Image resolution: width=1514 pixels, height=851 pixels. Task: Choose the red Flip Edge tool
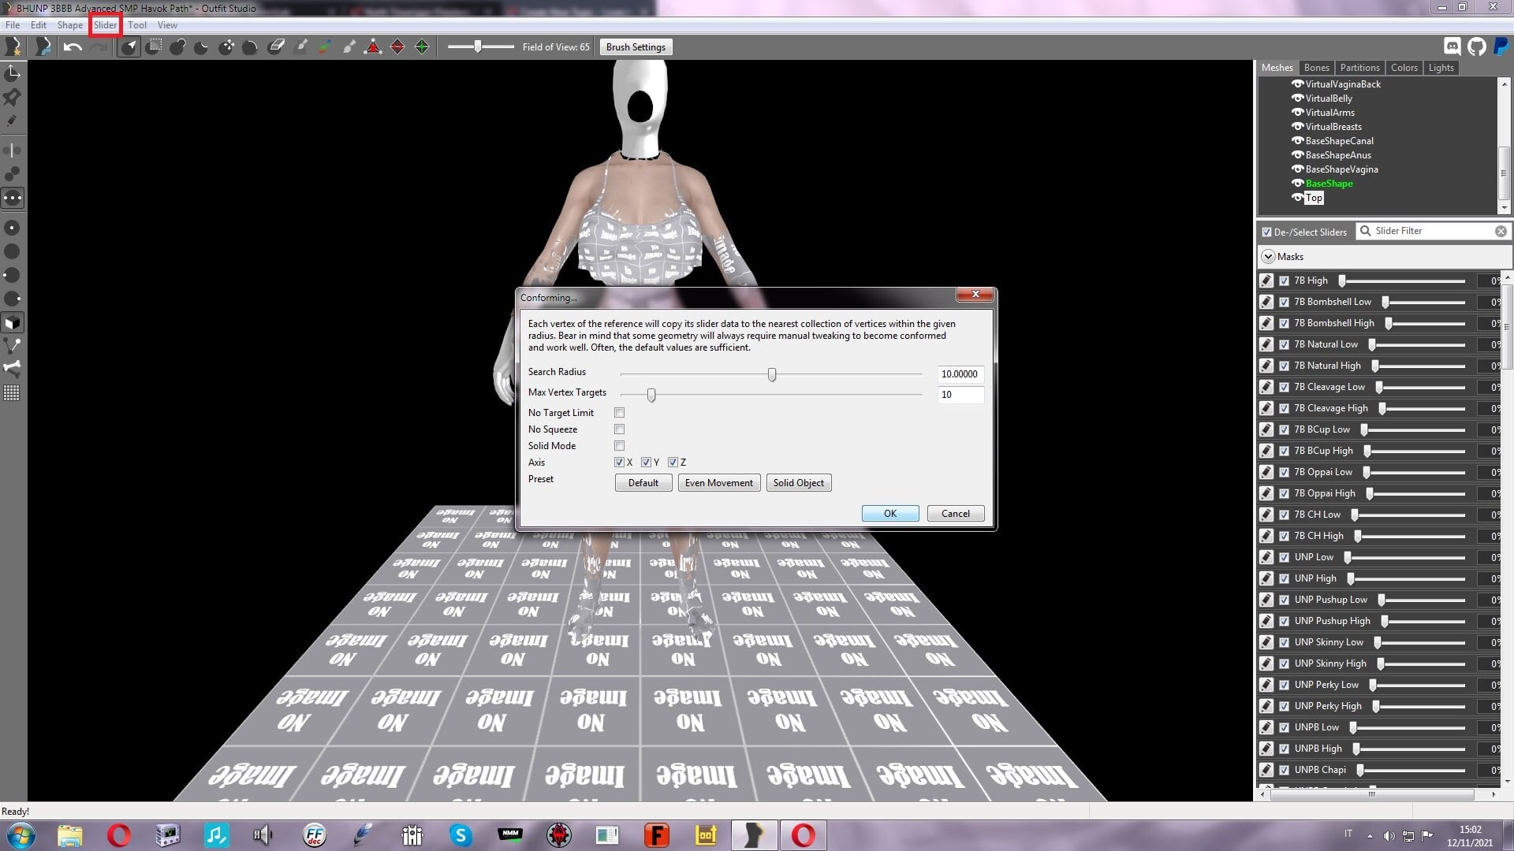(397, 47)
